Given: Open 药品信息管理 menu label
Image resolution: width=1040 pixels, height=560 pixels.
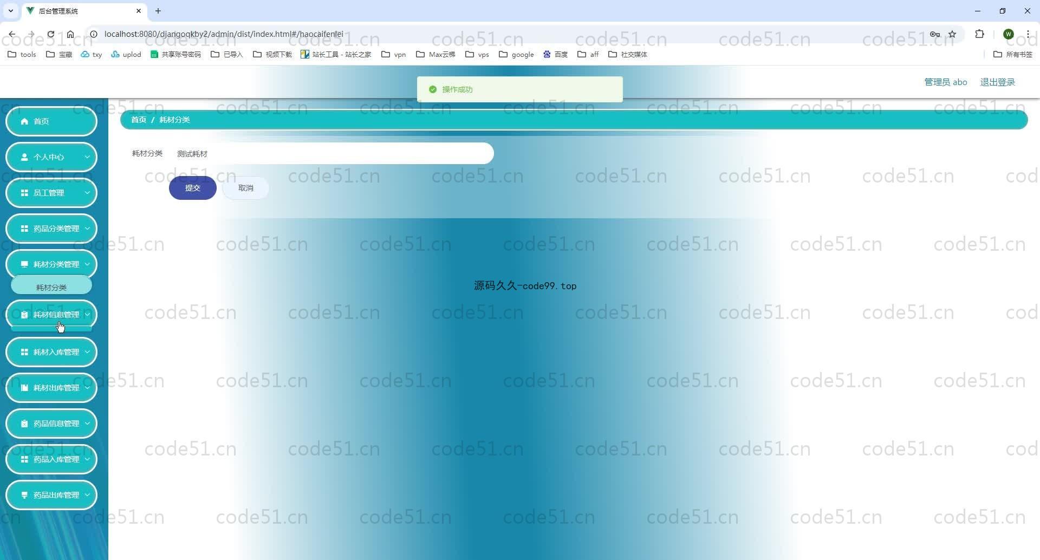Looking at the screenshot, I should 56,424.
